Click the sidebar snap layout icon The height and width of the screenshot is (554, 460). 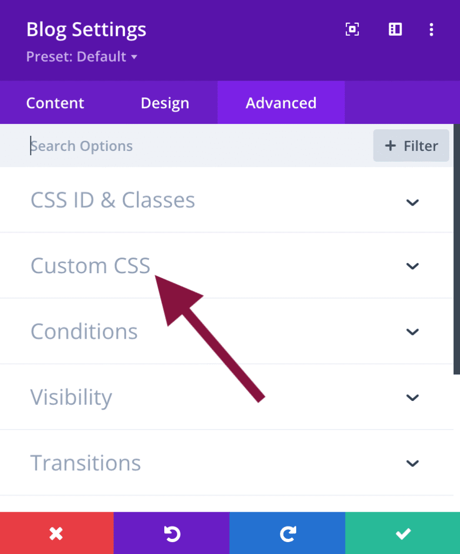[396, 30]
